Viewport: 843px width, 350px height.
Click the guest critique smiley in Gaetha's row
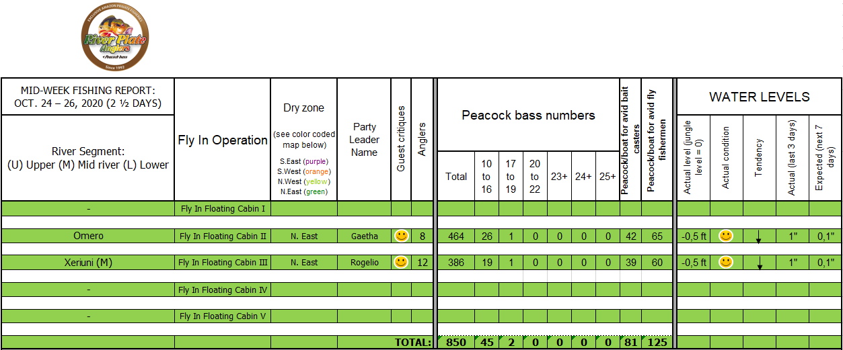click(x=401, y=236)
